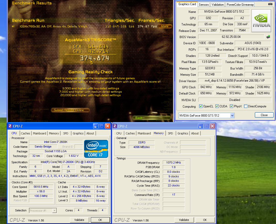This screenshot has width=276, height=224.
Task: Open SPD tab in left CPU-Z window
Action: pyautogui.click(x=66, y=133)
